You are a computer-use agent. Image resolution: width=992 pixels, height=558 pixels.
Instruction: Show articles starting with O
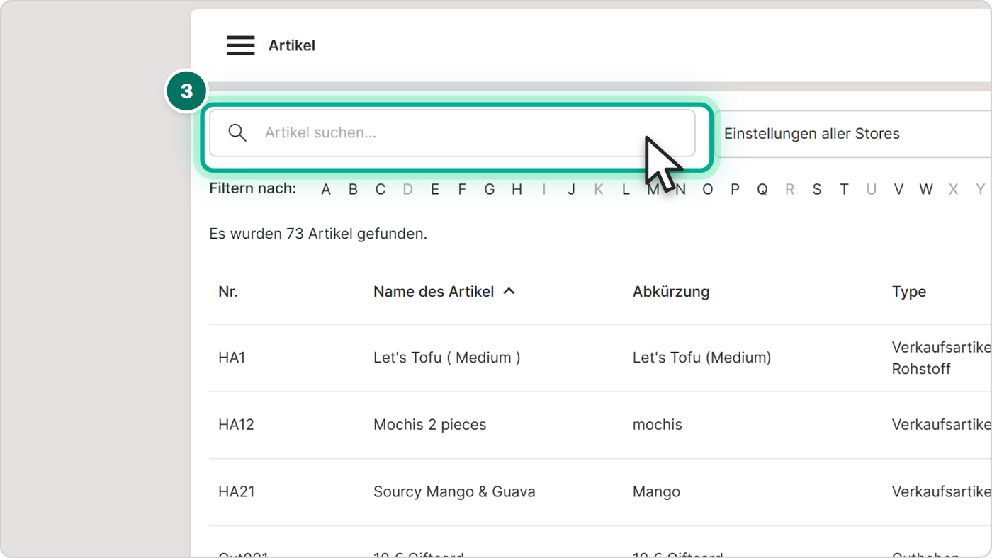pyautogui.click(x=707, y=189)
